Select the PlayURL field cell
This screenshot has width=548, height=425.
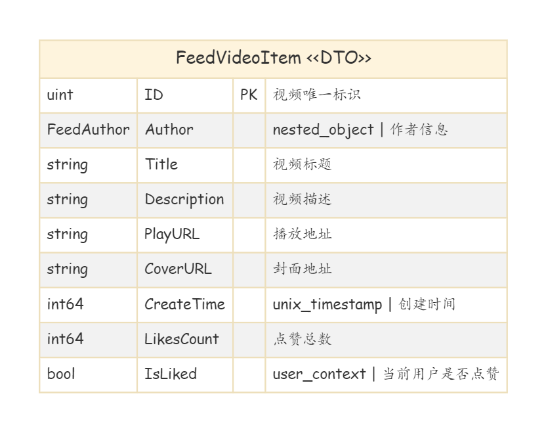tap(185, 235)
